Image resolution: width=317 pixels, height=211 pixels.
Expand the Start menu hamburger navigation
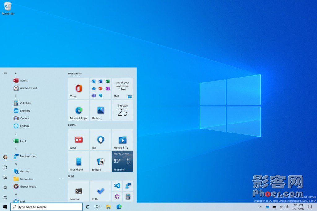(5, 73)
